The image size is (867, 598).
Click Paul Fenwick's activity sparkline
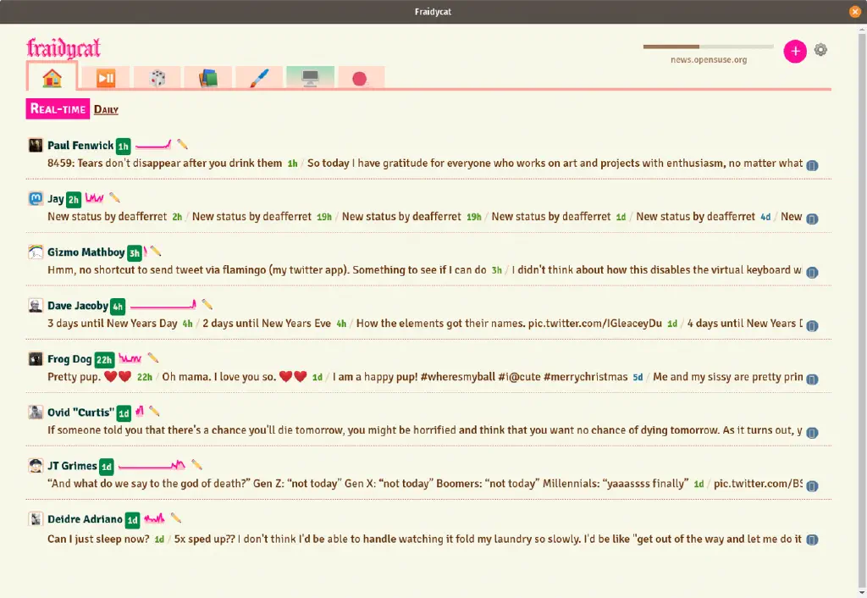click(153, 145)
